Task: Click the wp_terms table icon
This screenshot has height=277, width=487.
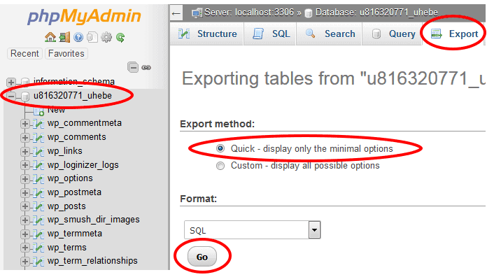Action: click(x=38, y=248)
